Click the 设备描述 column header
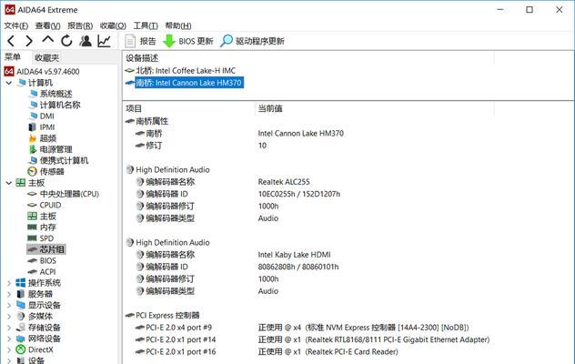 tap(142, 58)
